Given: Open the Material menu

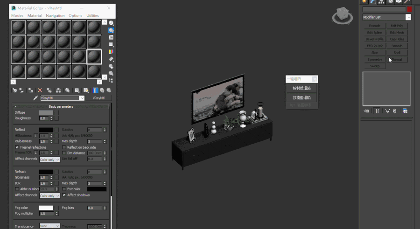Looking at the screenshot, I should [x=35, y=15].
